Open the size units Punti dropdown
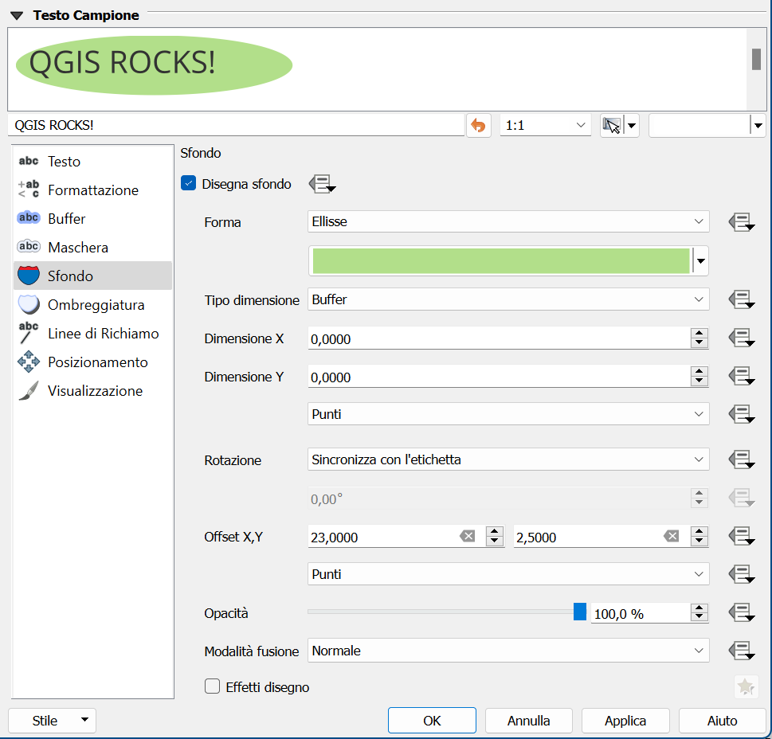Screen dimensions: 772x739 [x=508, y=414]
